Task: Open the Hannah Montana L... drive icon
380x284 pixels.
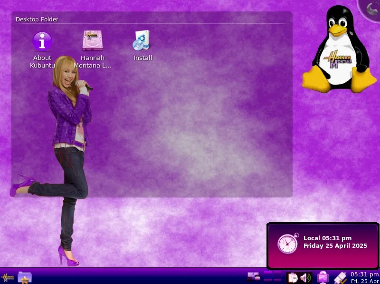Action: coord(93,50)
